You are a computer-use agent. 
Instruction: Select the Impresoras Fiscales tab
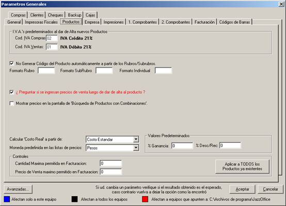click(41, 22)
